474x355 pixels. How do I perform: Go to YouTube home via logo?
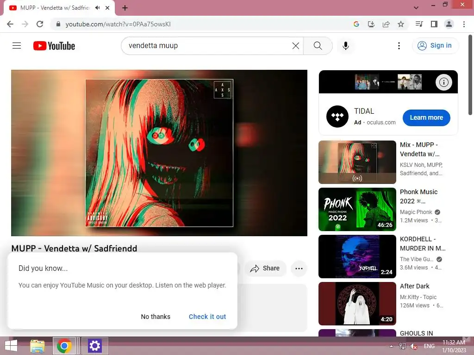point(54,46)
